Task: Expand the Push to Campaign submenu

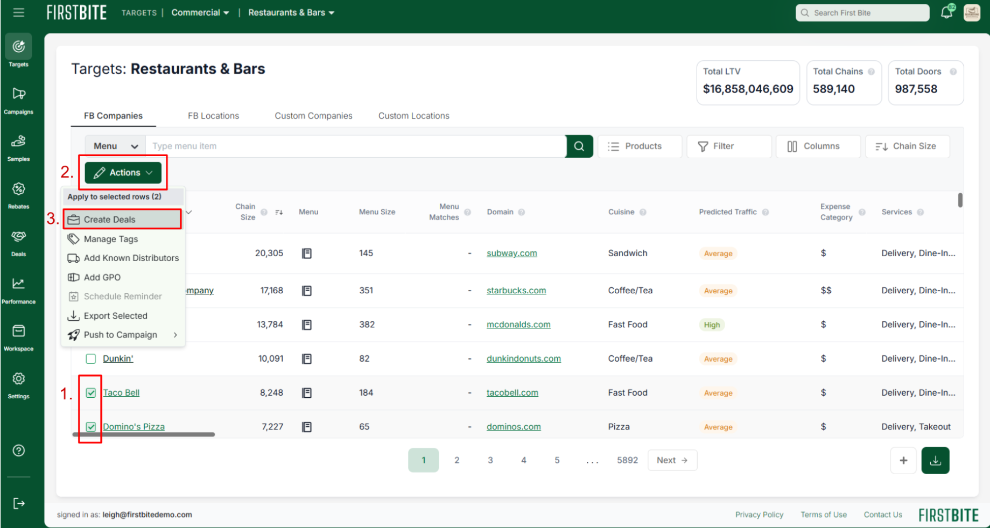Action: [x=123, y=335]
